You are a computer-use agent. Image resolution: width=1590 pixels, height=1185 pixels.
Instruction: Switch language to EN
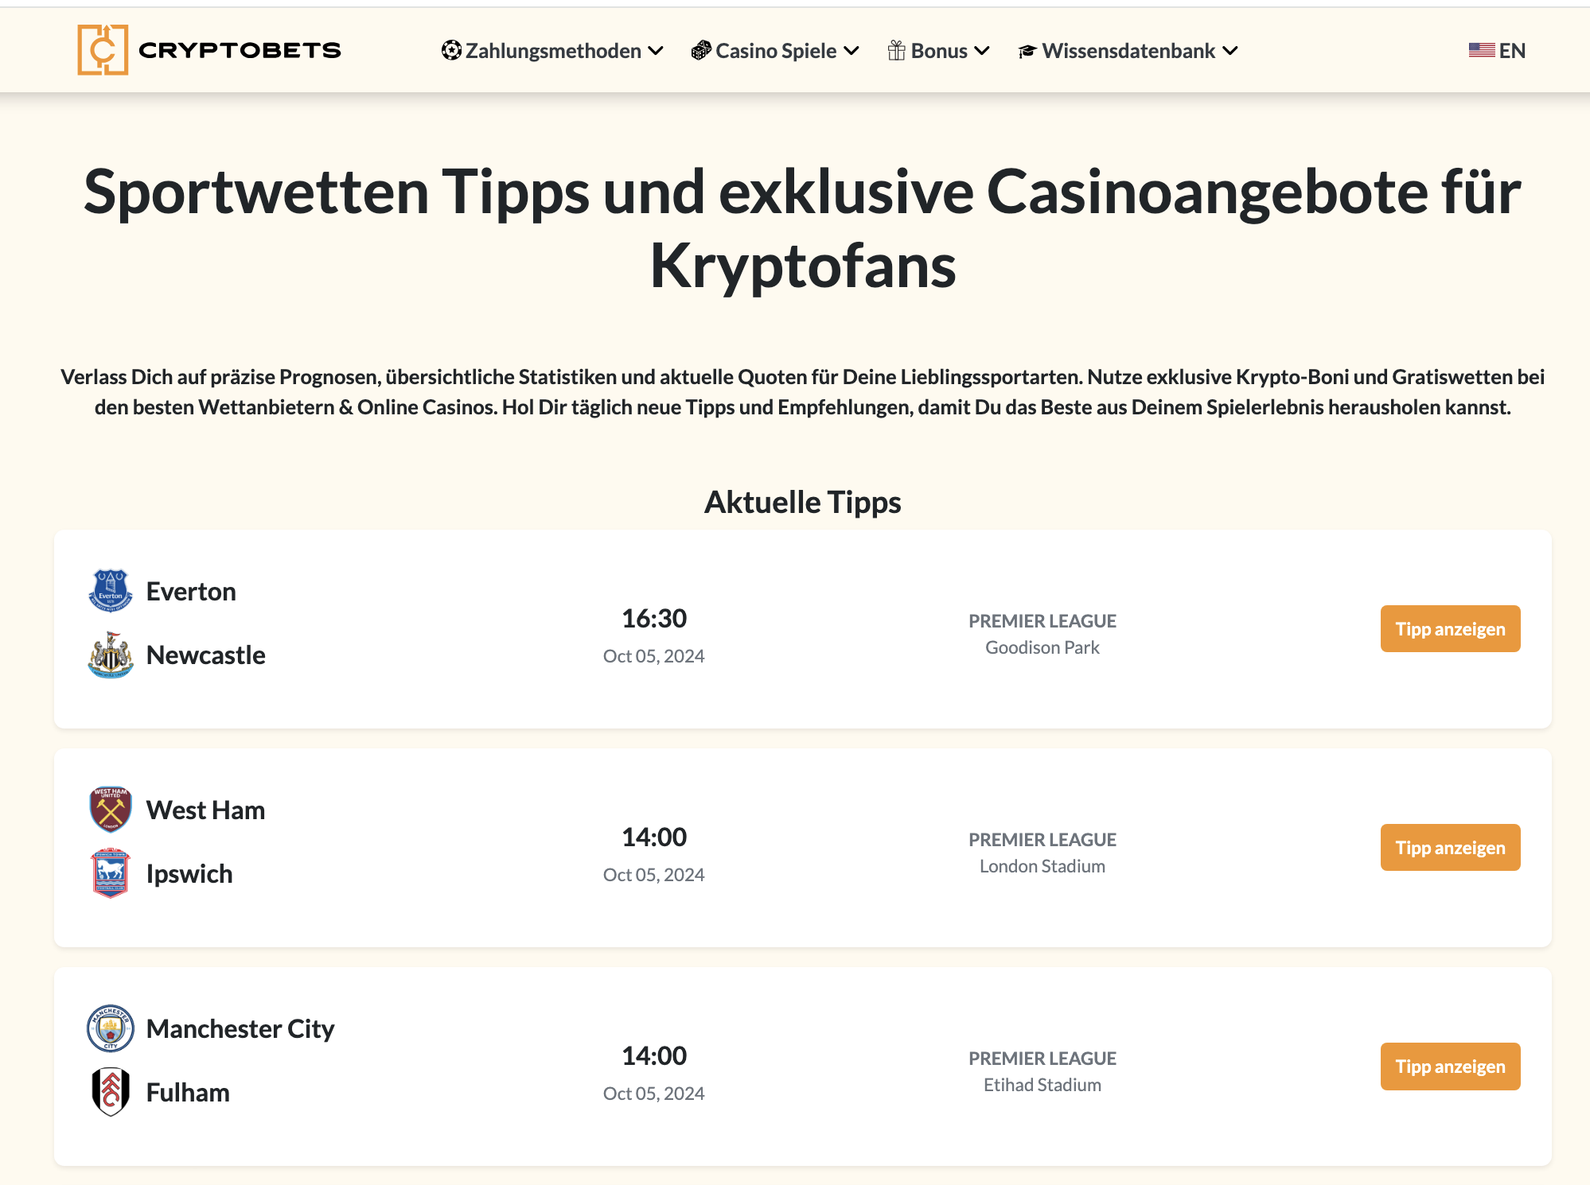coord(1512,51)
